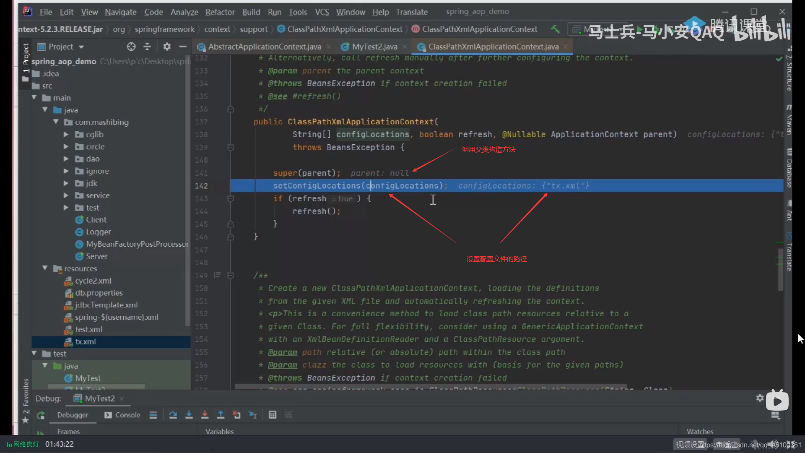Click the support breadcrumb

[x=254, y=29]
